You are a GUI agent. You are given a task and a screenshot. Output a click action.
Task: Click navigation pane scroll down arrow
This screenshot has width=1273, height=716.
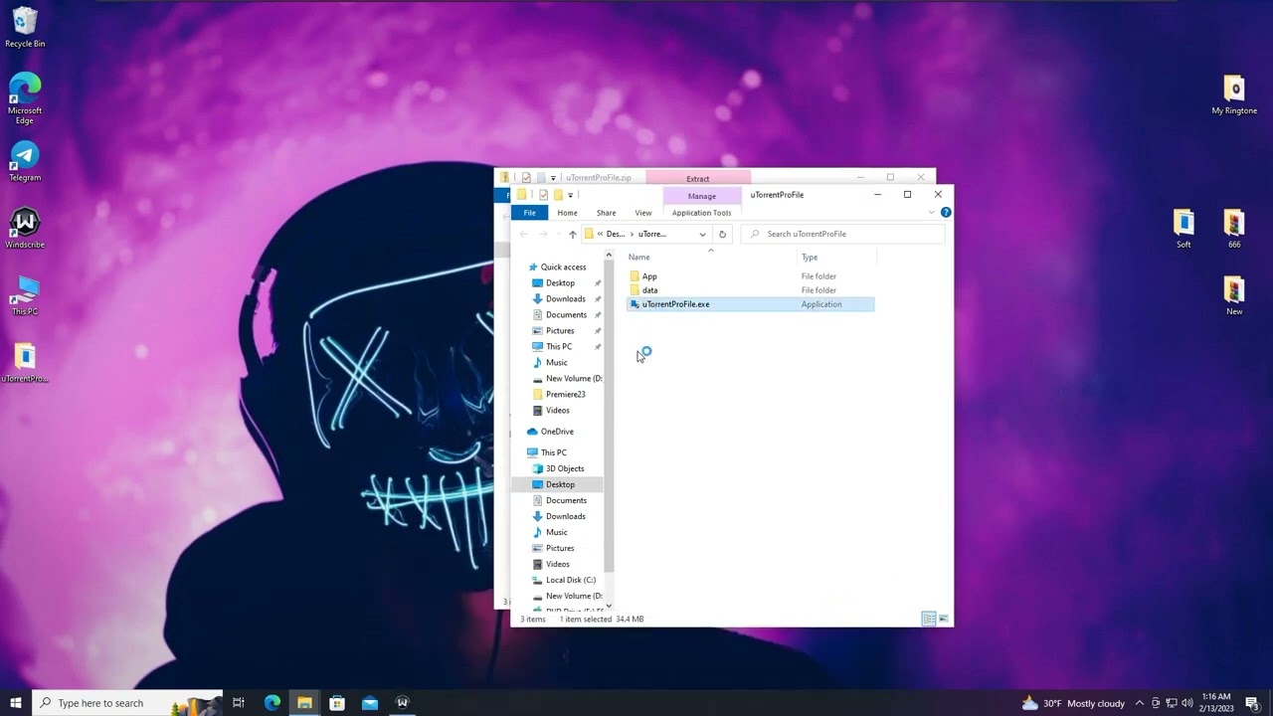pos(609,607)
